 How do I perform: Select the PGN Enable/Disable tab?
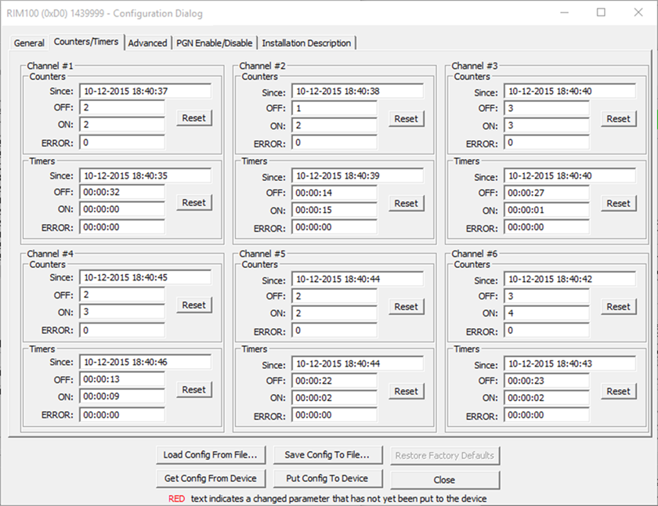(213, 43)
